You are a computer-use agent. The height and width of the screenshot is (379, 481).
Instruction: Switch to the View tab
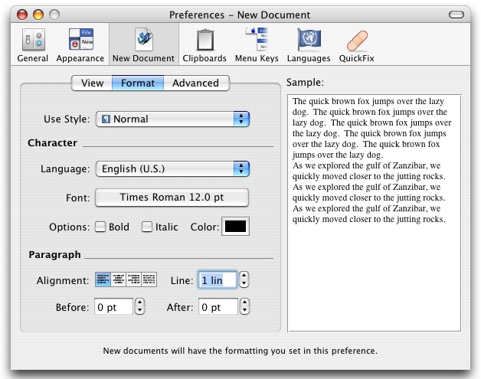(x=92, y=83)
